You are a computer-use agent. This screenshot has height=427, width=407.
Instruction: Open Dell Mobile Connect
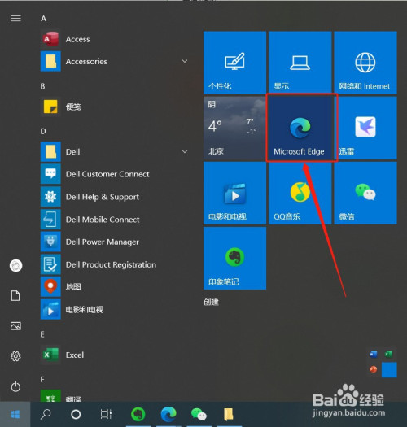tap(115, 220)
